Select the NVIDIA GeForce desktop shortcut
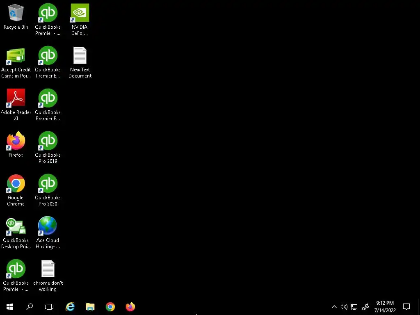420x315 pixels. pyautogui.click(x=80, y=20)
